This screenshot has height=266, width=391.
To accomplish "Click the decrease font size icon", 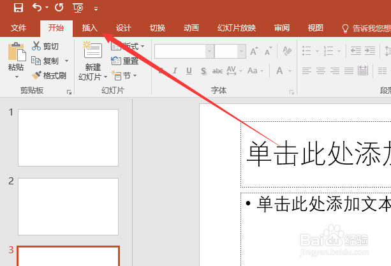I will (x=269, y=51).
